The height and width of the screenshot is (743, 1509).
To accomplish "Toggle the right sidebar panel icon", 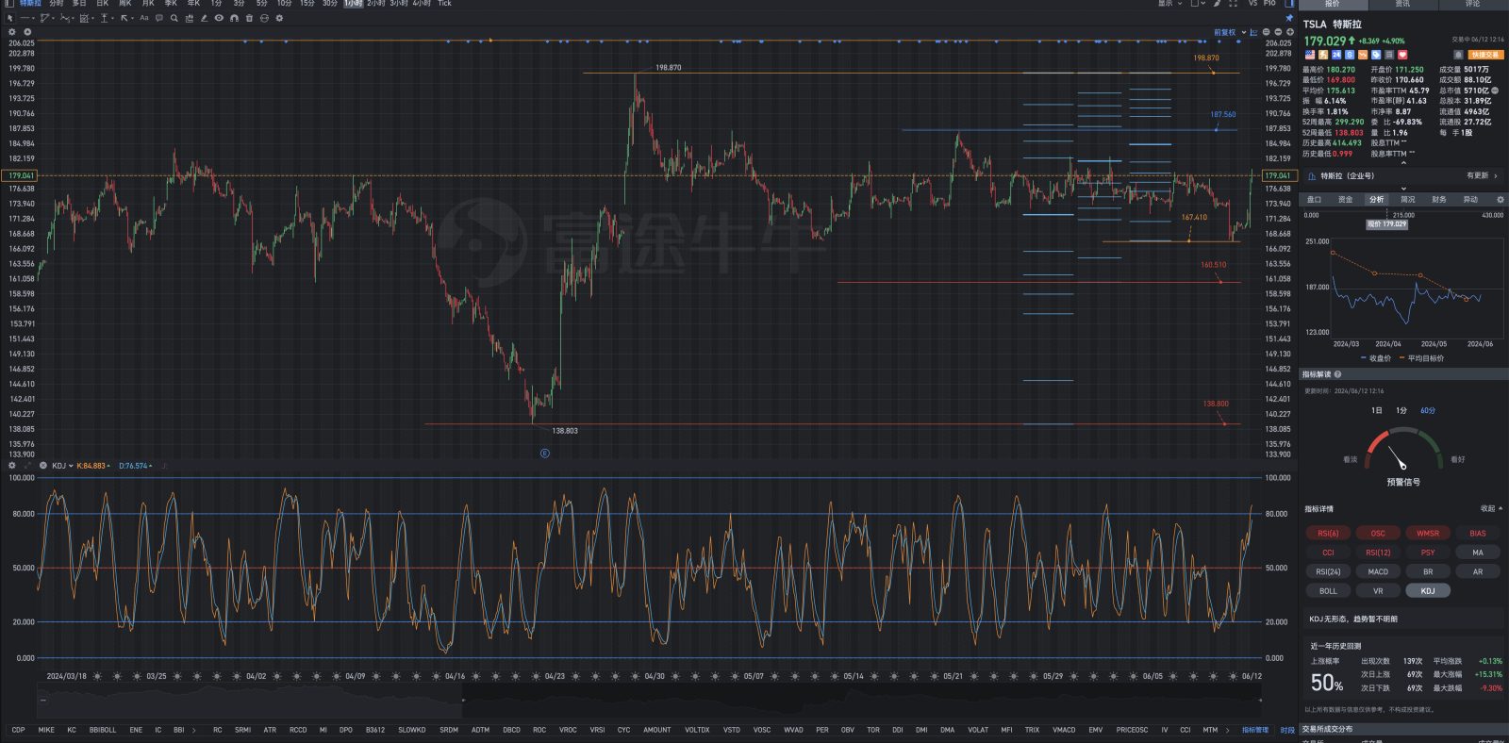I will [1289, 4].
